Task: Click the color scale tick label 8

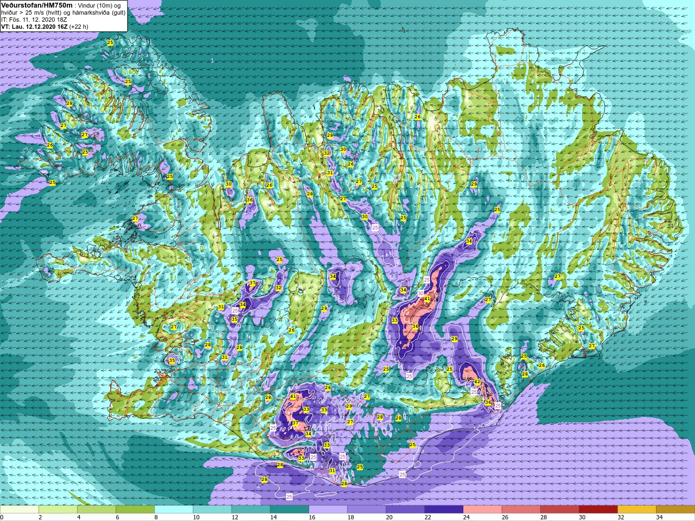Action: (156, 517)
